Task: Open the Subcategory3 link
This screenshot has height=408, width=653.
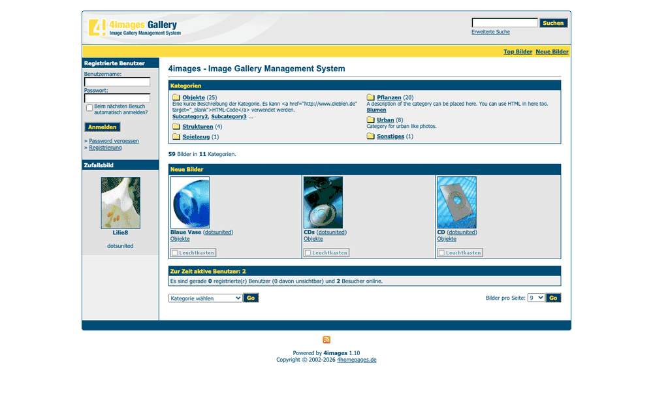Action: coord(229,117)
